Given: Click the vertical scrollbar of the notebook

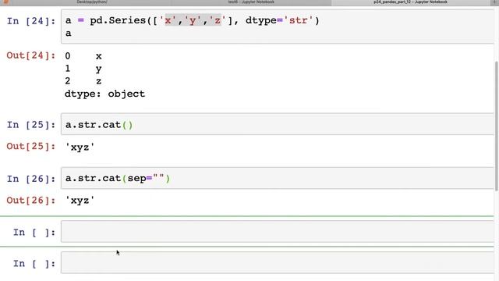Looking at the screenshot, I should pyautogui.click(x=496, y=126).
